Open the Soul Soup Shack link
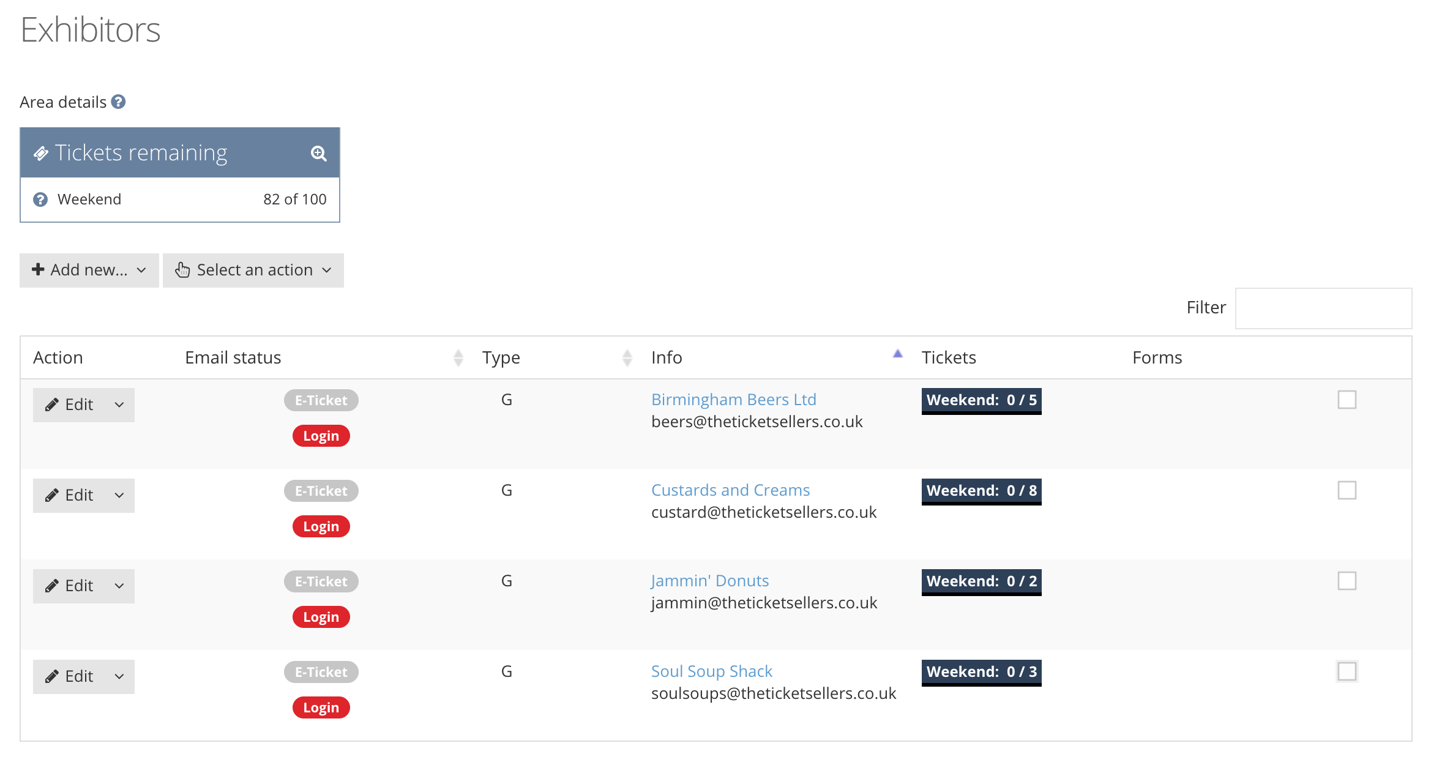 coord(711,671)
